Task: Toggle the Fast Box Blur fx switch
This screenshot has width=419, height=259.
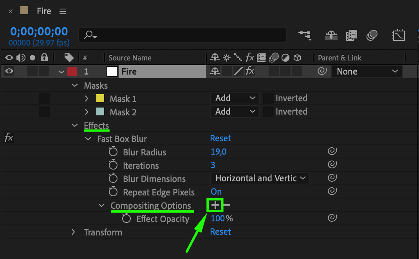Action: (x=8, y=138)
